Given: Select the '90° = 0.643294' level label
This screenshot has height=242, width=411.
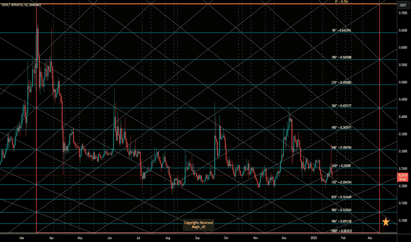Looking at the screenshot, I should click(341, 30).
